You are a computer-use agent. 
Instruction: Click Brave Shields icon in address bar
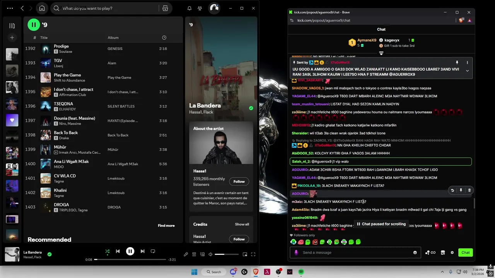click(x=461, y=20)
